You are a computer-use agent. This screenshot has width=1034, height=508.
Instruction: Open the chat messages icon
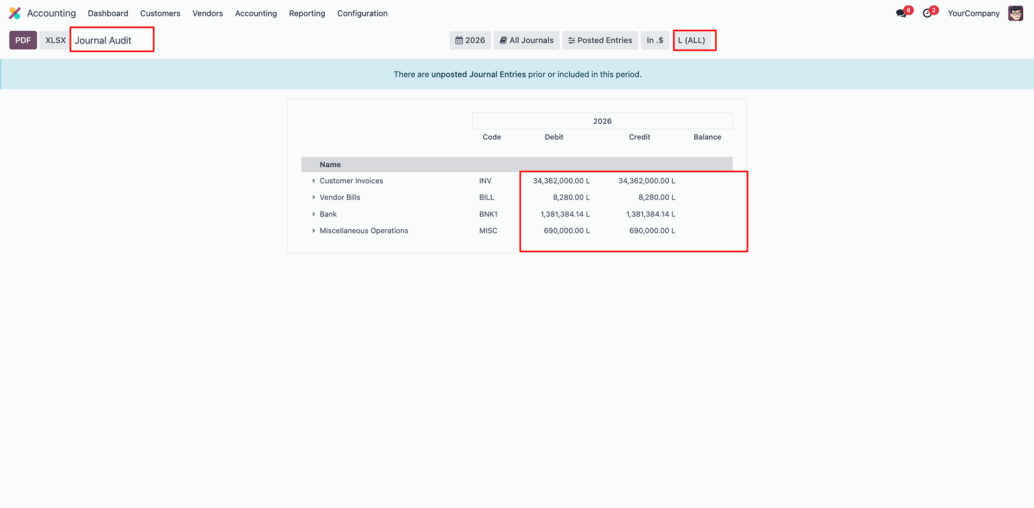[x=901, y=13]
